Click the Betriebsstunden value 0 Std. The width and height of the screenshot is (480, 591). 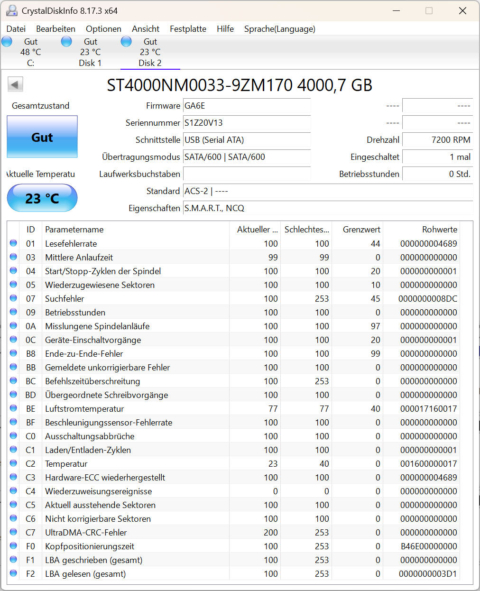[x=437, y=174]
